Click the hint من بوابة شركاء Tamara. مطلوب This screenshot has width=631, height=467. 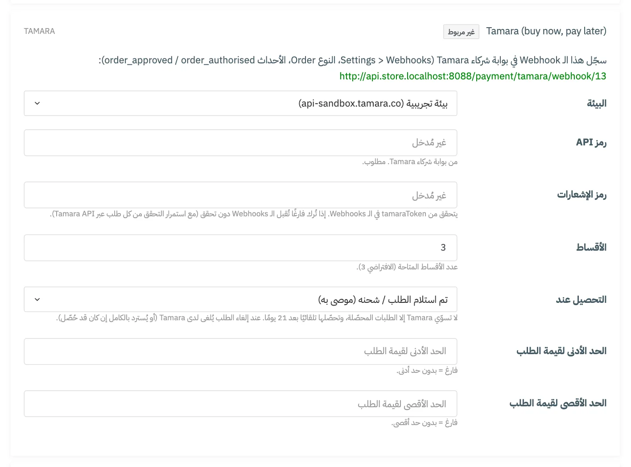(x=410, y=162)
